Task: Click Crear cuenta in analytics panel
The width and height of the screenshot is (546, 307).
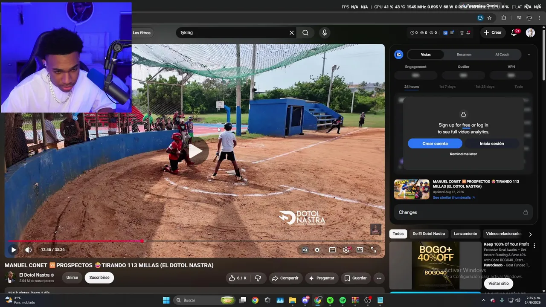Action: [x=435, y=144]
